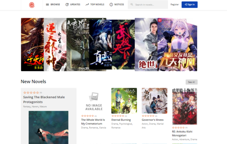
Task: Click the hamburger icon beside Browse
Action: point(47,5)
